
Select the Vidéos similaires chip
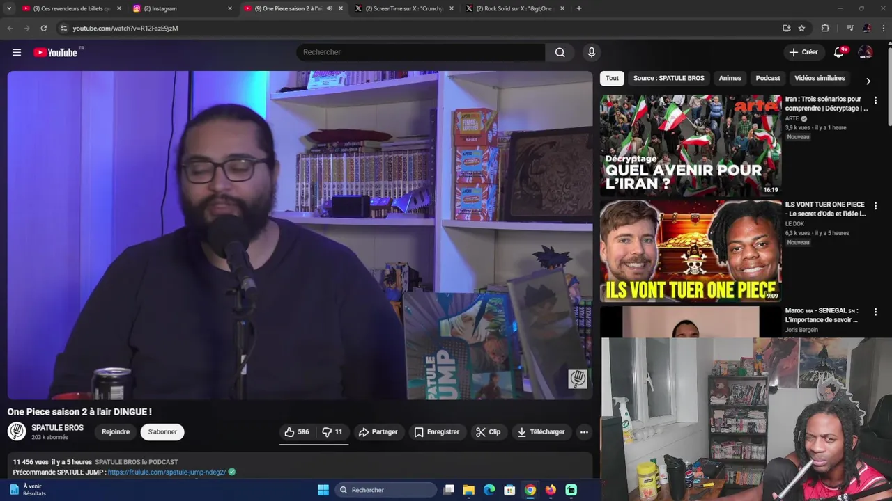tap(820, 78)
